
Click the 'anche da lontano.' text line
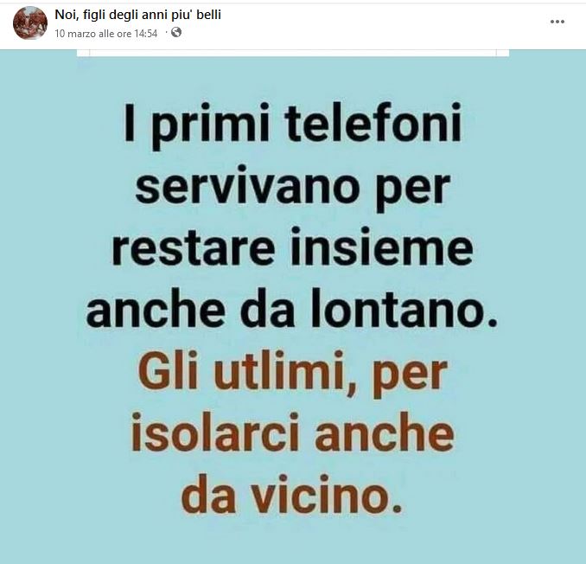point(292,308)
